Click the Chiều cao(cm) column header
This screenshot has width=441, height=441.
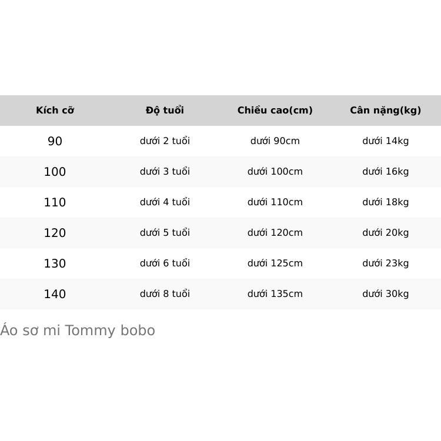pyautogui.click(x=275, y=111)
